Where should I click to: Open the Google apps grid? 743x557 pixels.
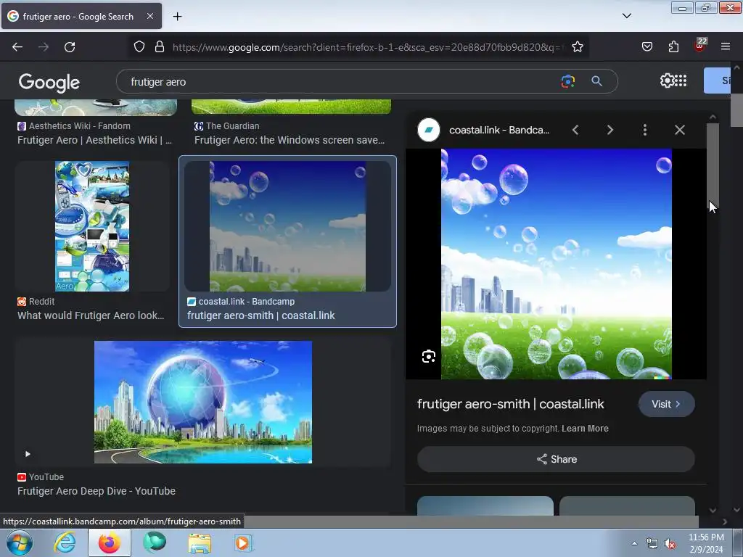click(681, 81)
